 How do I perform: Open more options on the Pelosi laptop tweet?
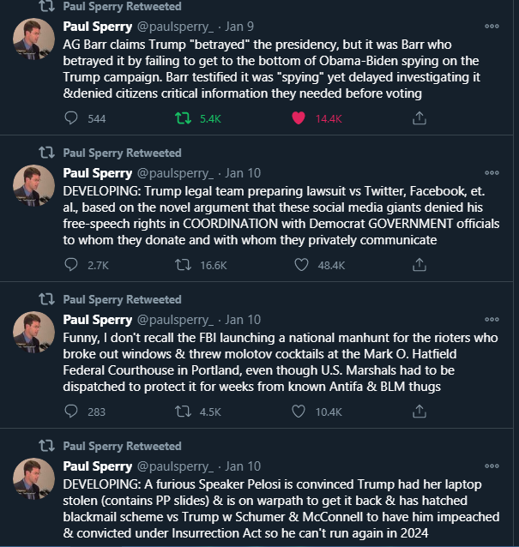pyautogui.click(x=492, y=466)
